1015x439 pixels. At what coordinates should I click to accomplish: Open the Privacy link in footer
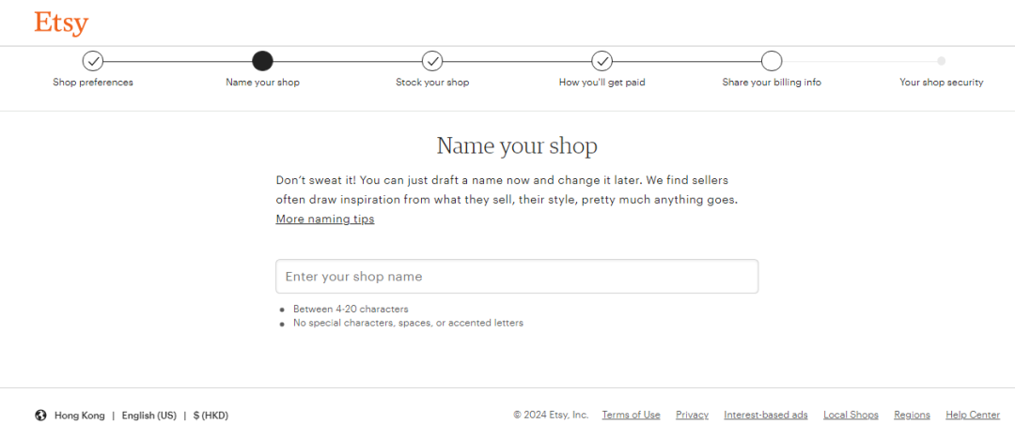click(x=692, y=415)
